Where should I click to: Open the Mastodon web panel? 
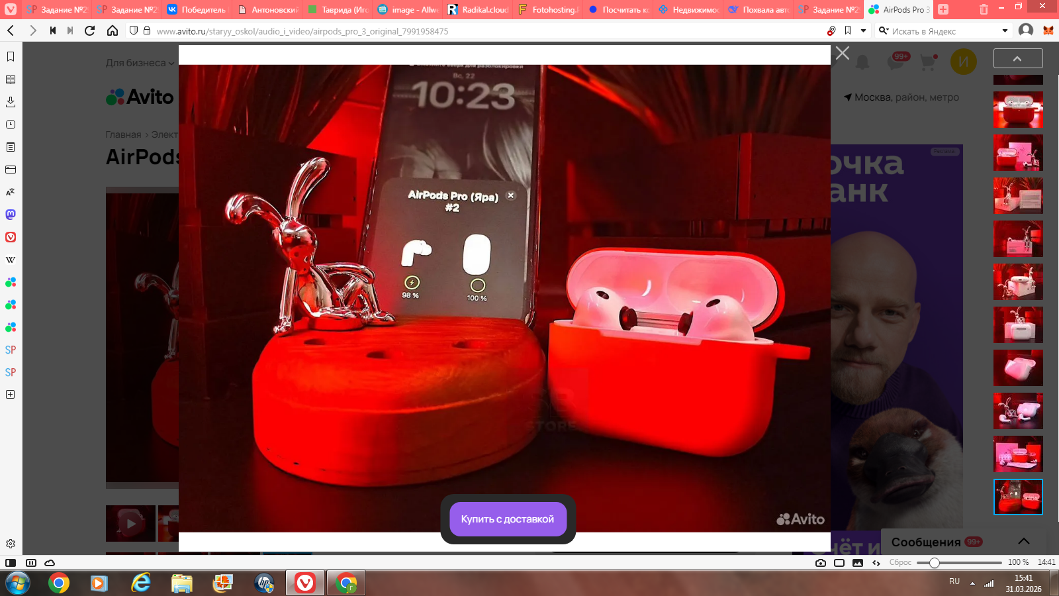coord(11,215)
